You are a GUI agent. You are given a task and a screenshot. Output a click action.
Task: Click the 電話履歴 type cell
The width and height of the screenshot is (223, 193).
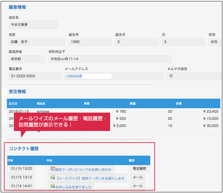click(139, 169)
